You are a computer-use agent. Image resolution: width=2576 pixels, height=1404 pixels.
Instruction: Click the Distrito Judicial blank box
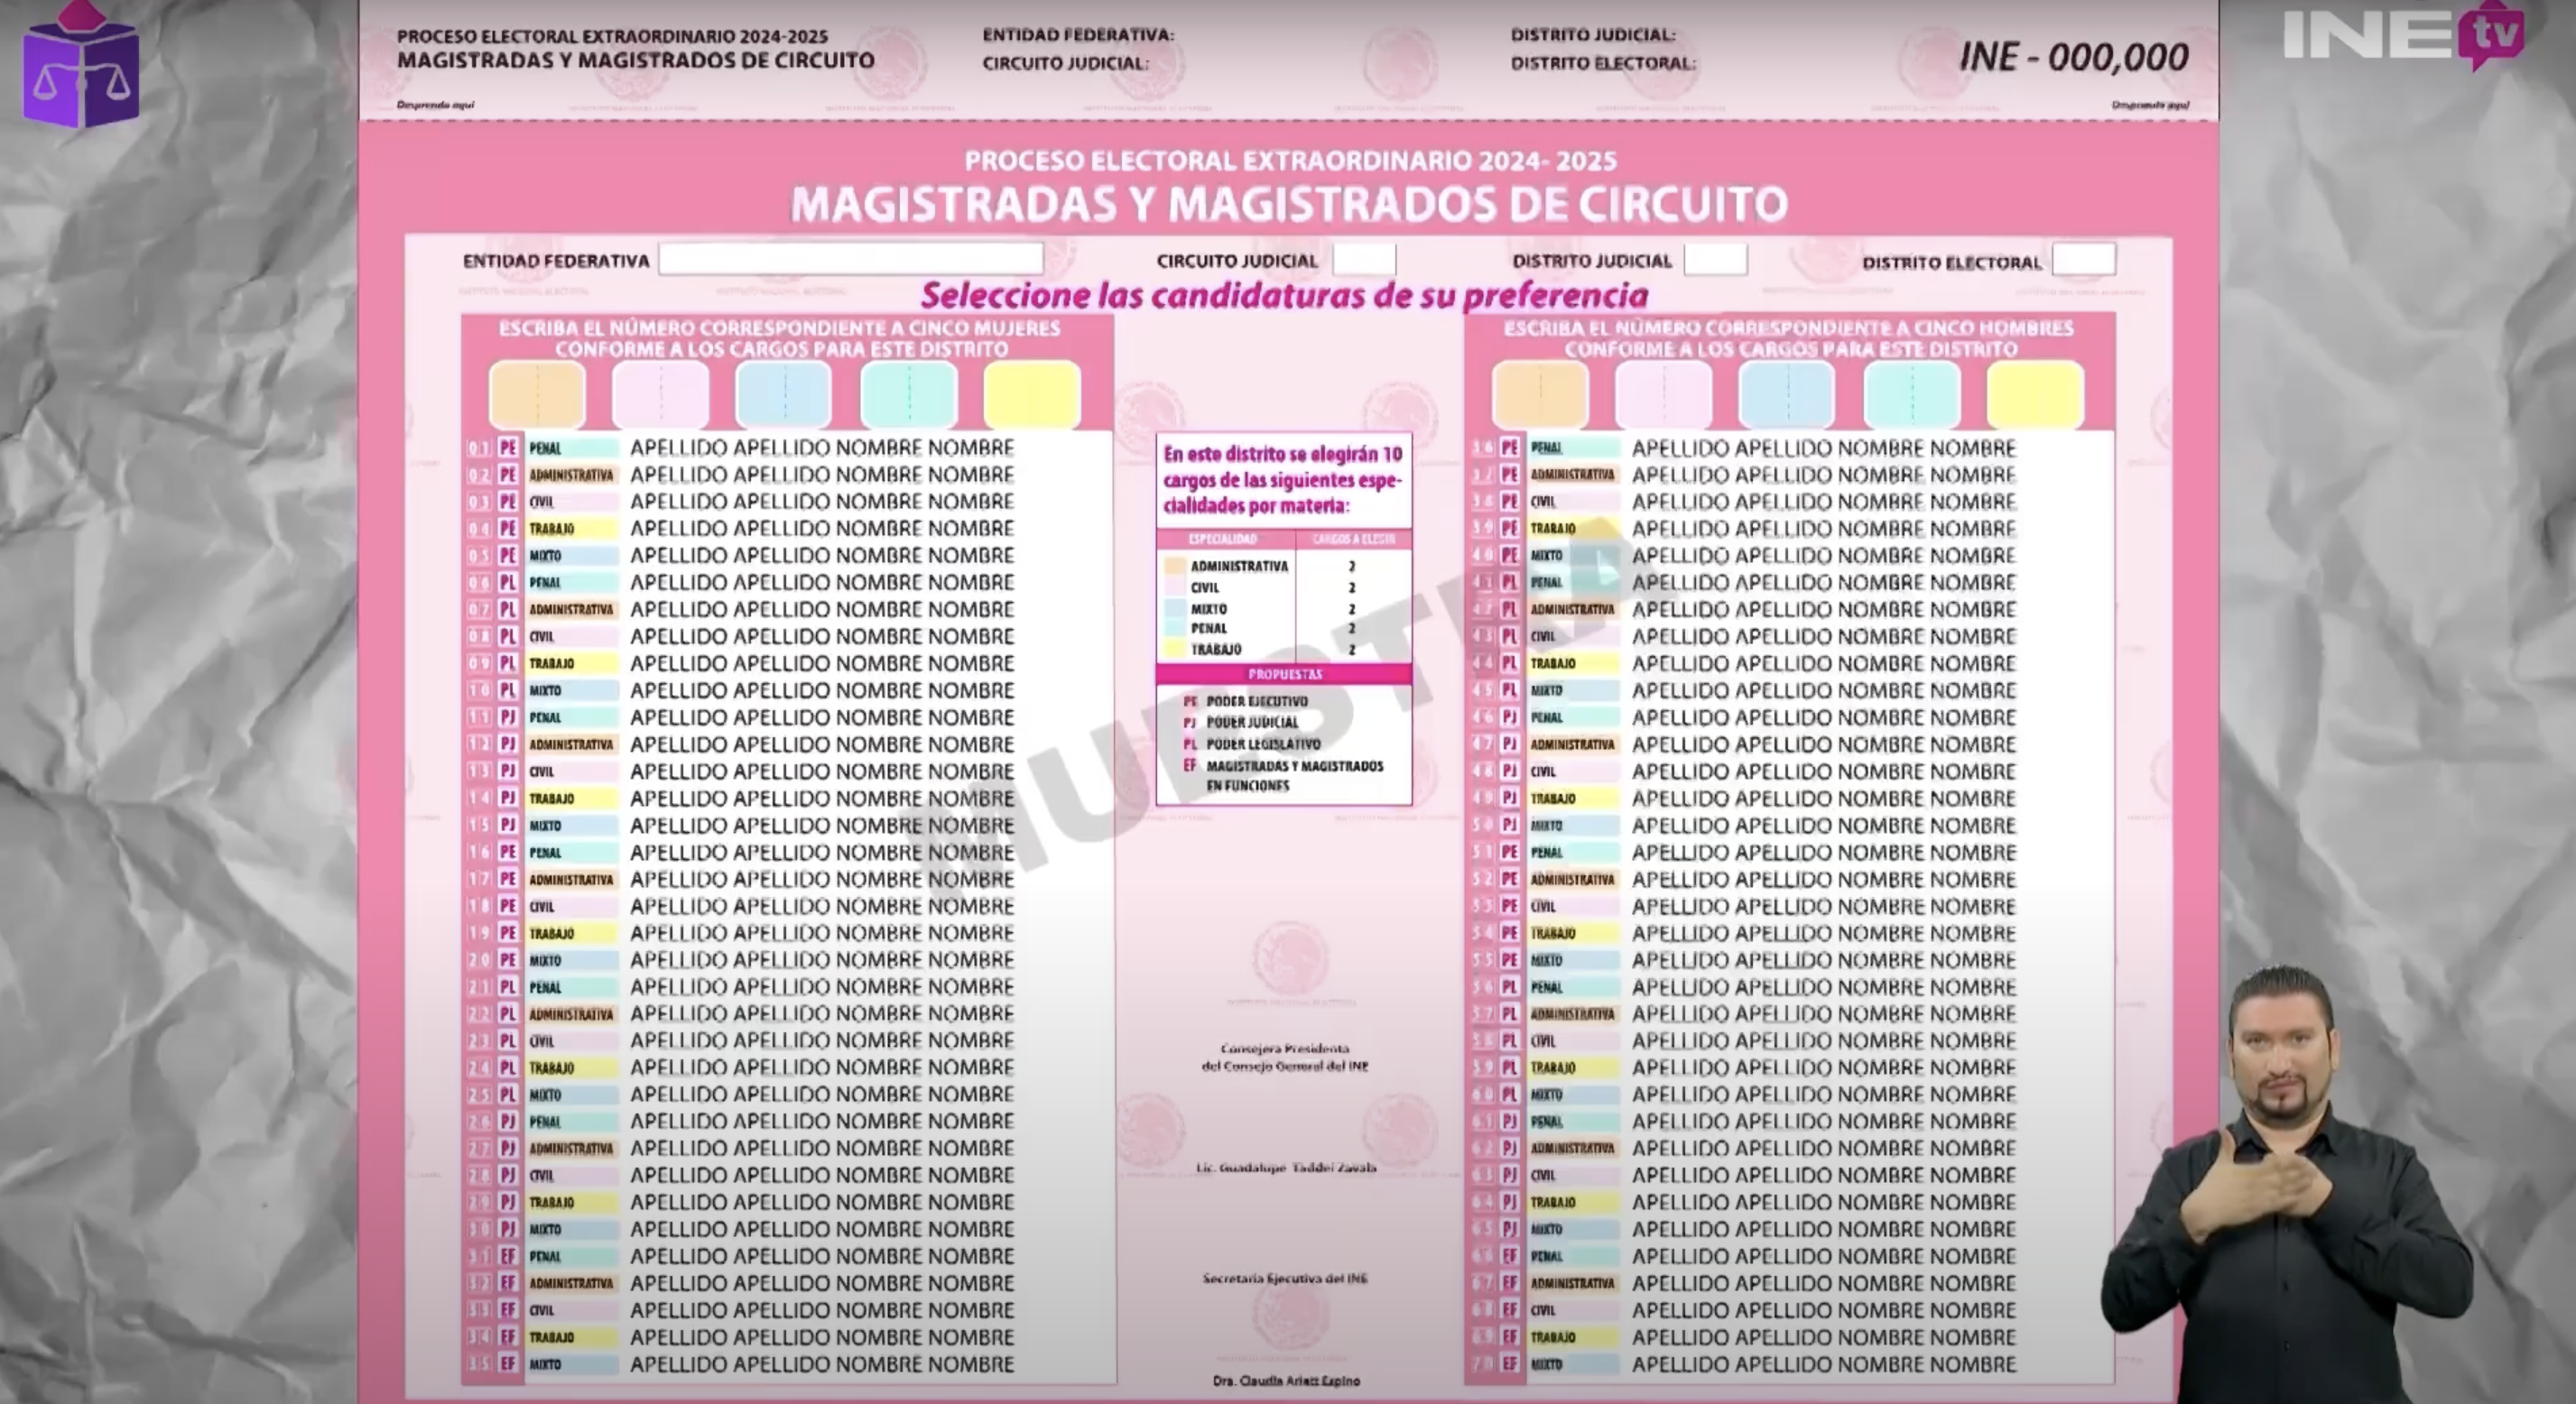1715,260
